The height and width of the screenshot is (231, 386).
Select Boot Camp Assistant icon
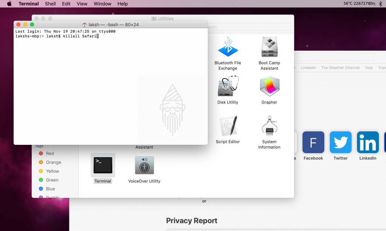(270, 47)
